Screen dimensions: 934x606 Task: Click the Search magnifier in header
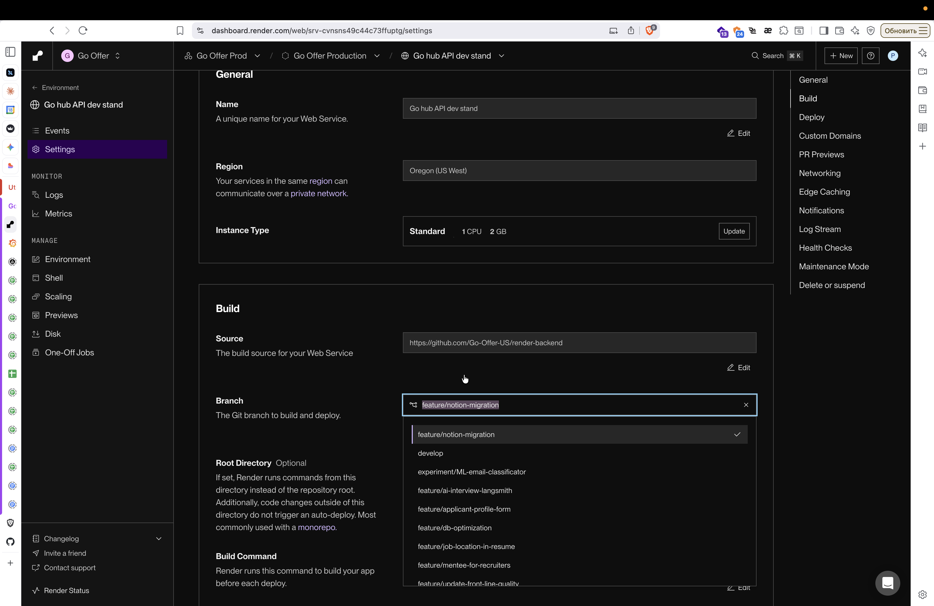755,56
